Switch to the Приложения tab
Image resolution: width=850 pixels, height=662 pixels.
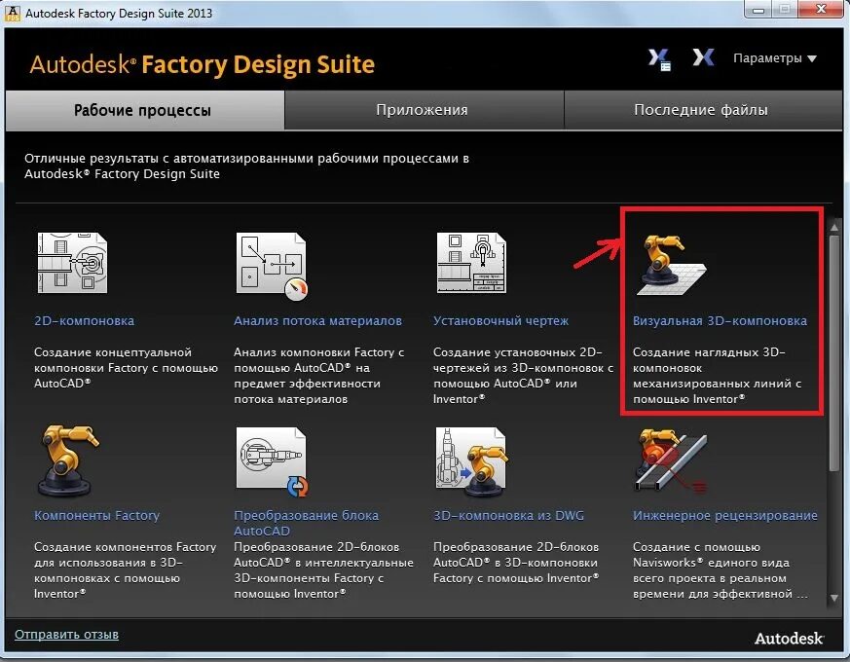point(424,110)
